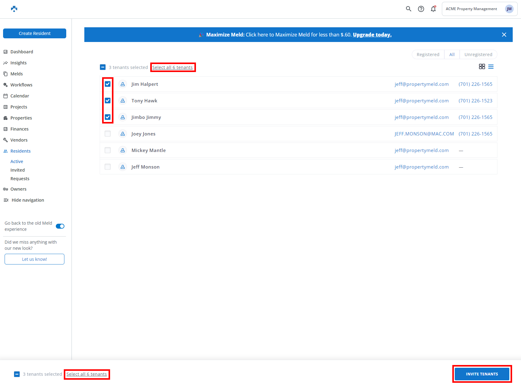Turn off the old Meld experience toggle
Image resolution: width=521 pixels, height=384 pixels.
click(60, 226)
